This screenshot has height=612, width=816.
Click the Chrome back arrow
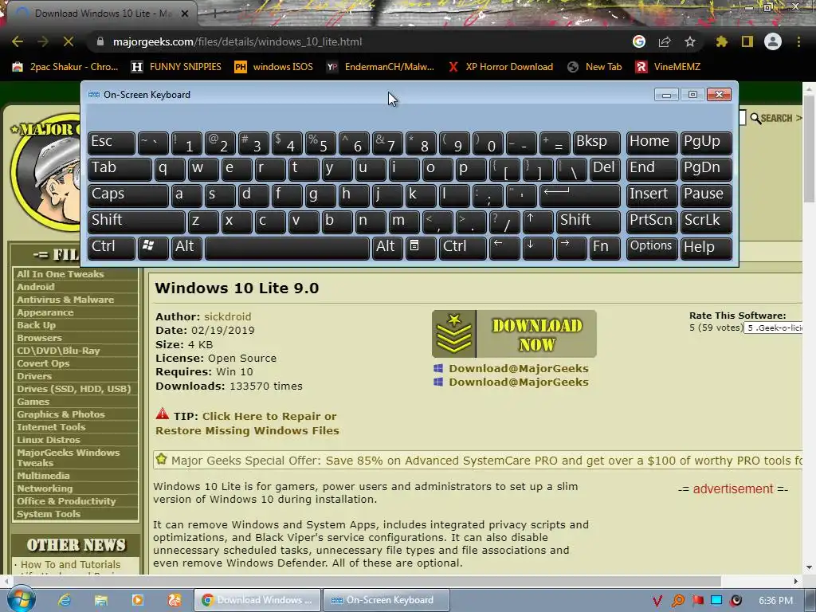pos(18,41)
